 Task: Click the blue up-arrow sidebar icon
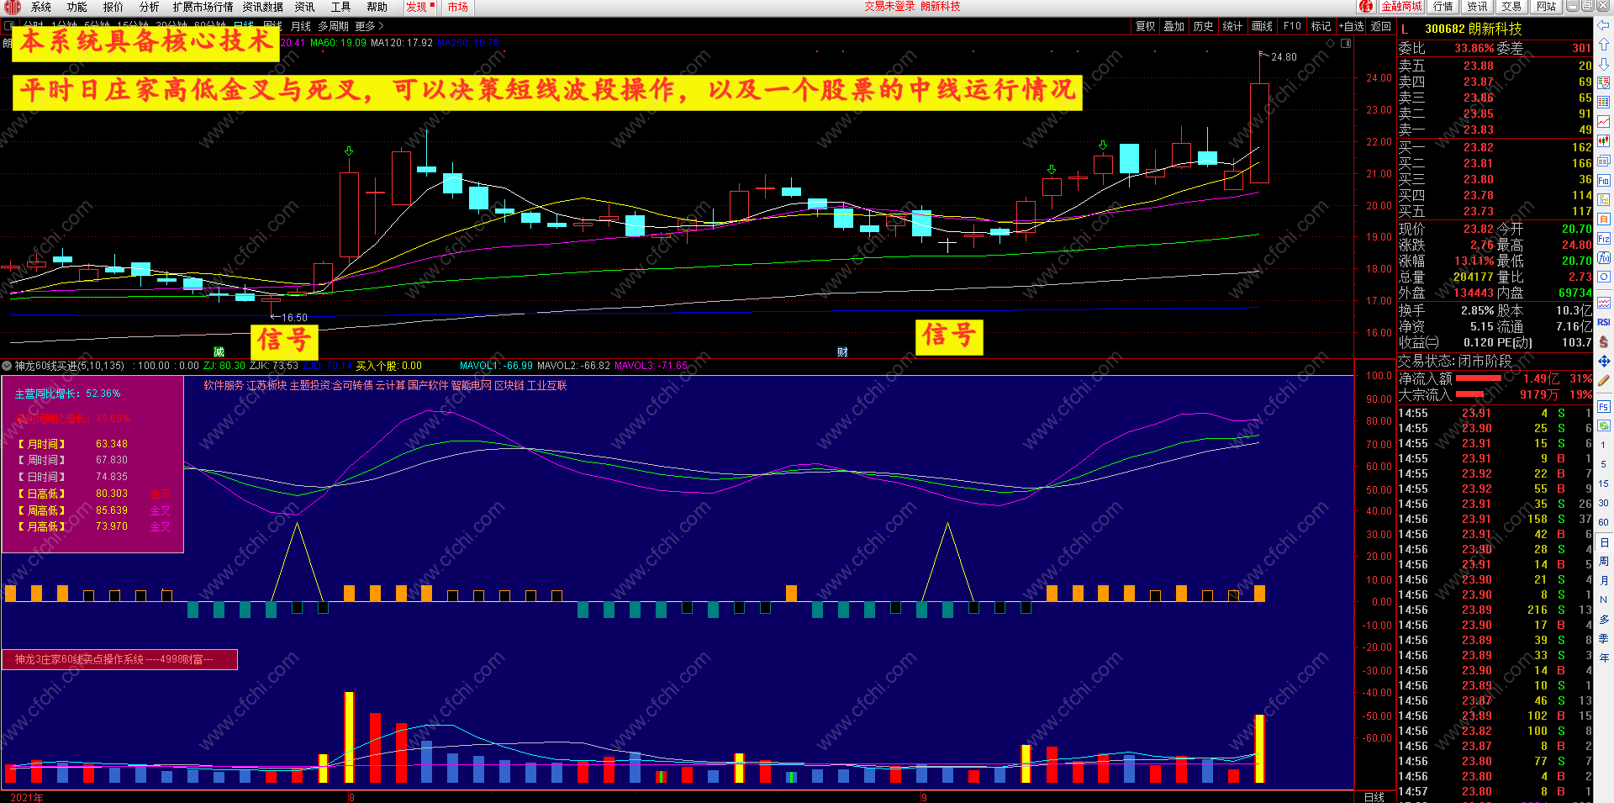click(x=1604, y=44)
